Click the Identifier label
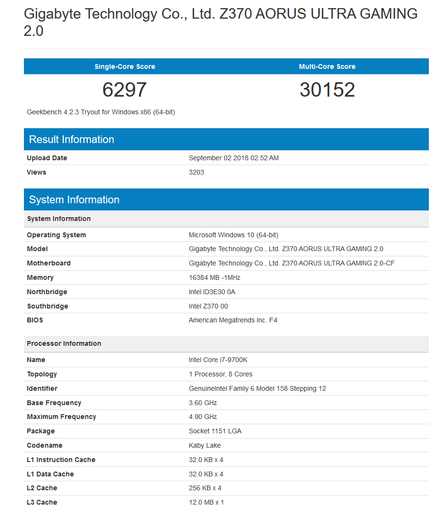Image resolution: width=448 pixels, height=518 pixels. point(42,388)
